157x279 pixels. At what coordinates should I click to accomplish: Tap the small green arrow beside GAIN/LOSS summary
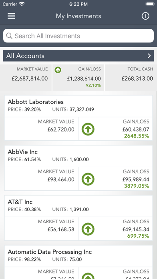[58, 70]
